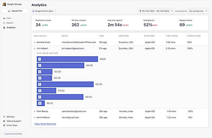This screenshot has height=138, width=212.
Task: Click Invite Team in sidebar
Action: point(12,125)
